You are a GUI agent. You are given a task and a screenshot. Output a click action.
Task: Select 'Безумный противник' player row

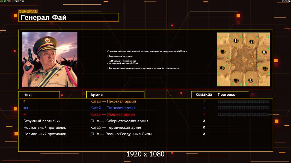click(x=42, y=121)
